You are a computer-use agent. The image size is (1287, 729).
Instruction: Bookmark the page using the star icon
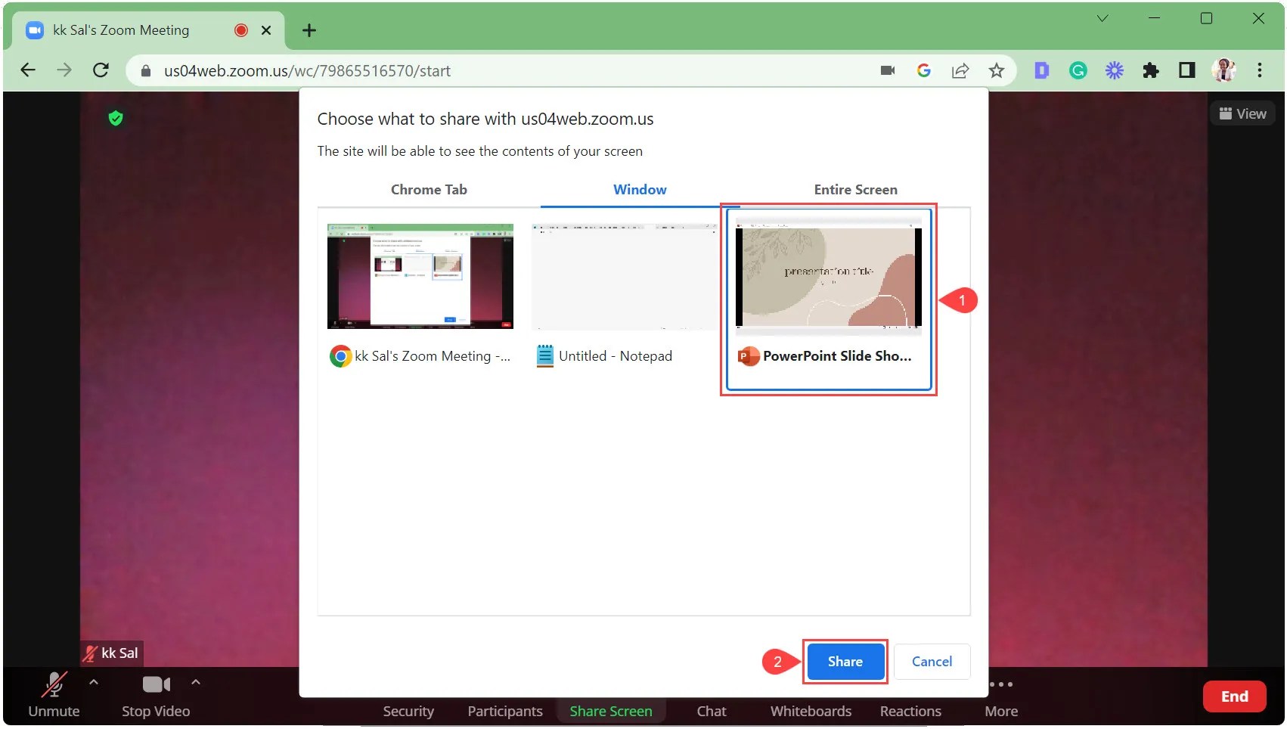pyautogui.click(x=997, y=70)
